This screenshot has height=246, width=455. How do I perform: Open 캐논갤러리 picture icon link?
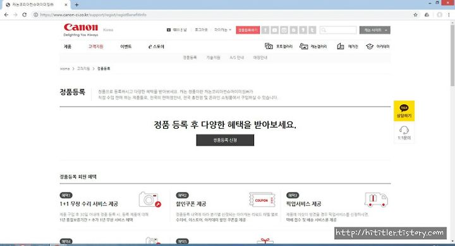tap(304, 46)
